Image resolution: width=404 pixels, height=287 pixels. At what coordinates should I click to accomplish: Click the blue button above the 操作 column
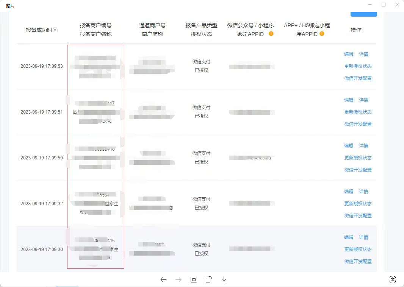(x=363, y=14)
